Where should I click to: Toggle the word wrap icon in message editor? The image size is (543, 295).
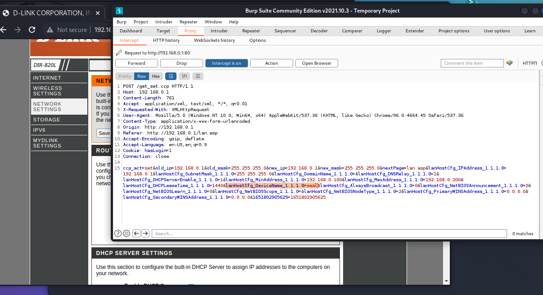pos(171,76)
